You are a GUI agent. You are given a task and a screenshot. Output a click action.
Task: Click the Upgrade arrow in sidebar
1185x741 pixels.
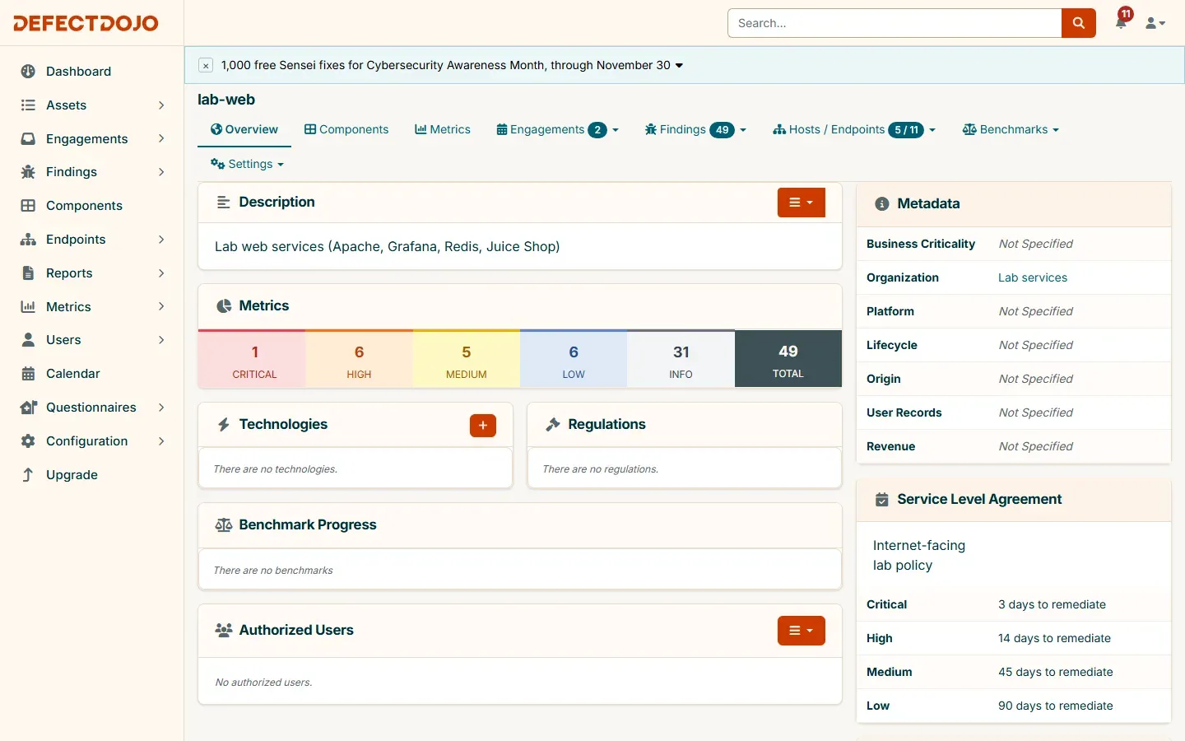pos(28,475)
